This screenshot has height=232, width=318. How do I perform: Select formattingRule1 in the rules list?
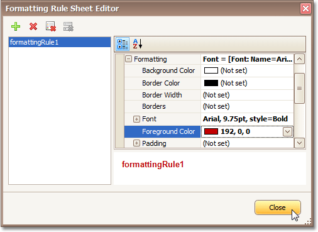click(x=60, y=42)
